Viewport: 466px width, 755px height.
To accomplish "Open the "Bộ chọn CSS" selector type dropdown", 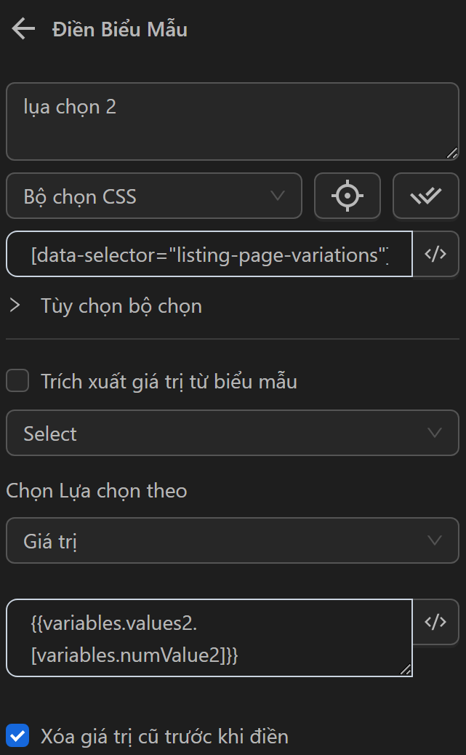I will coord(153,196).
